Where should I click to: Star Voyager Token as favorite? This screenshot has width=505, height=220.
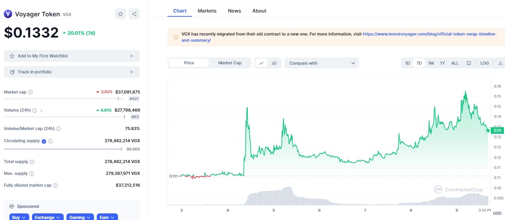pos(120,14)
